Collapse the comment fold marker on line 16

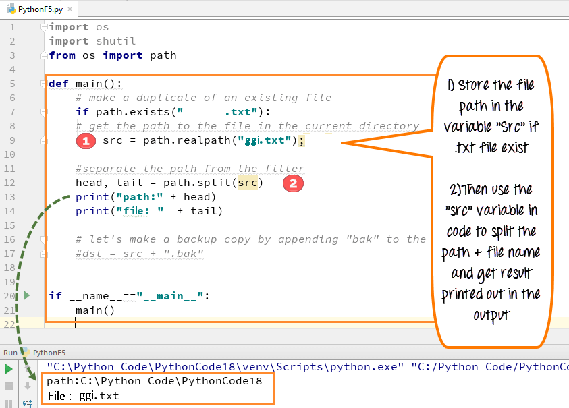44,239
